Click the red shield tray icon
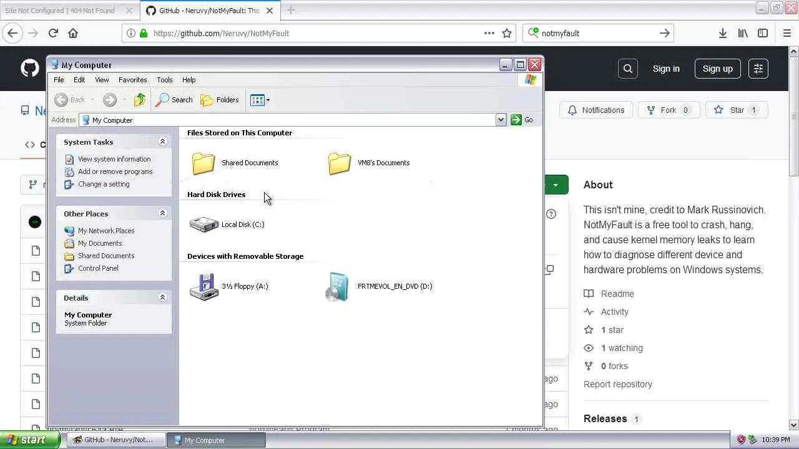 point(742,440)
